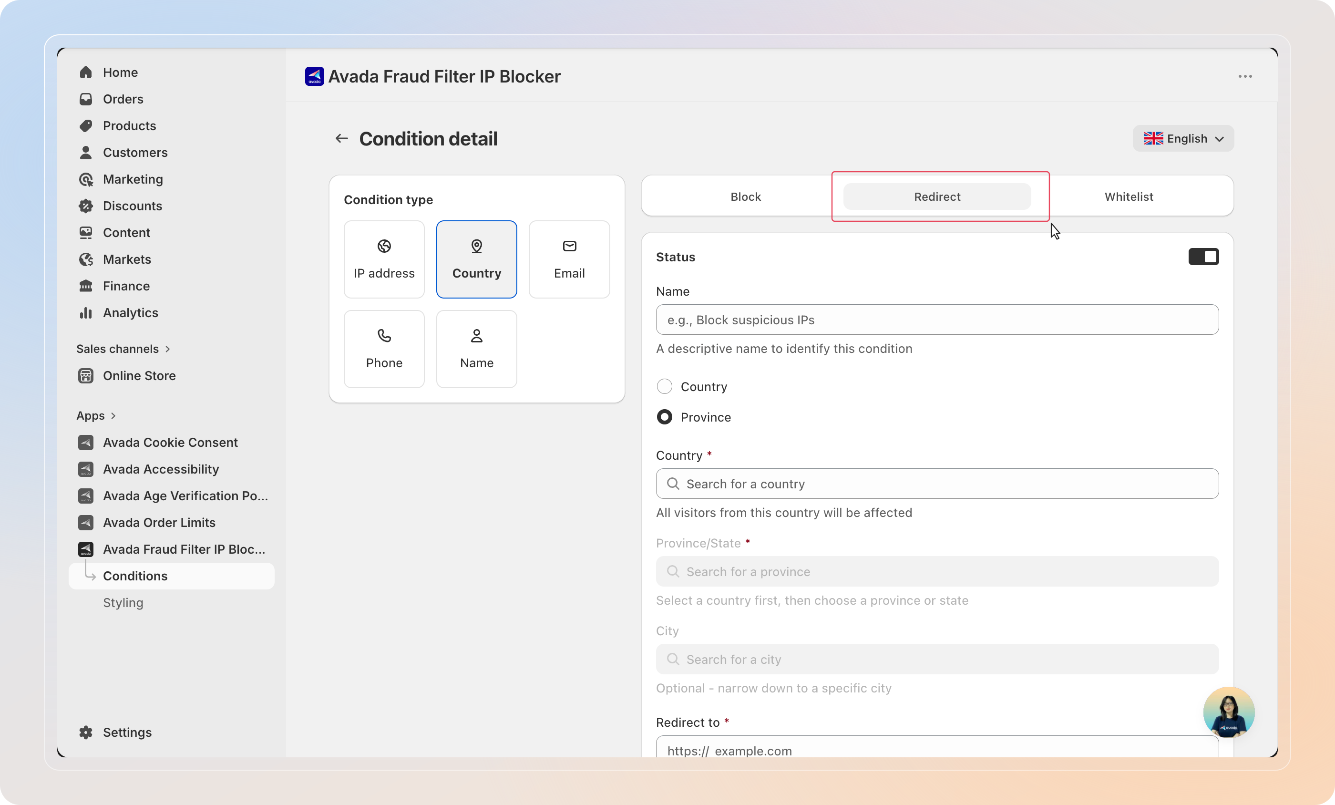Select the Email condition type
Viewport: 1335px width, 805px height.
point(569,259)
